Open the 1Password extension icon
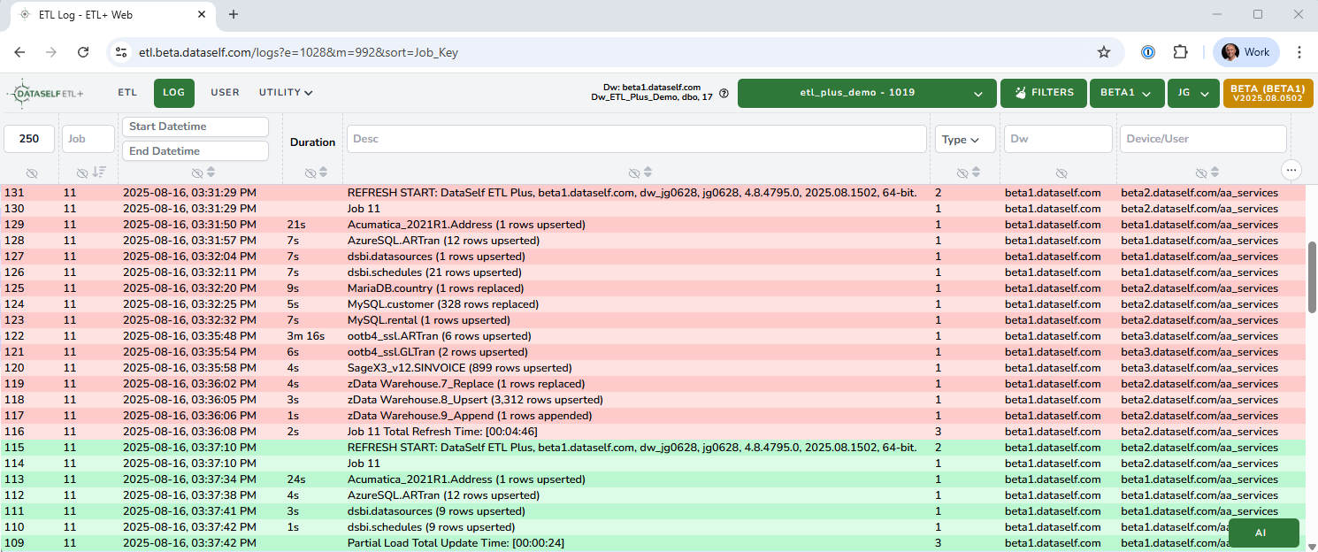Image resolution: width=1318 pixels, height=552 pixels. pyautogui.click(x=1147, y=52)
